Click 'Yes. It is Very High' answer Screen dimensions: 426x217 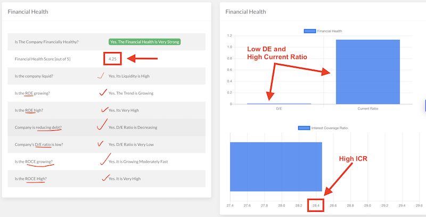(x=125, y=179)
